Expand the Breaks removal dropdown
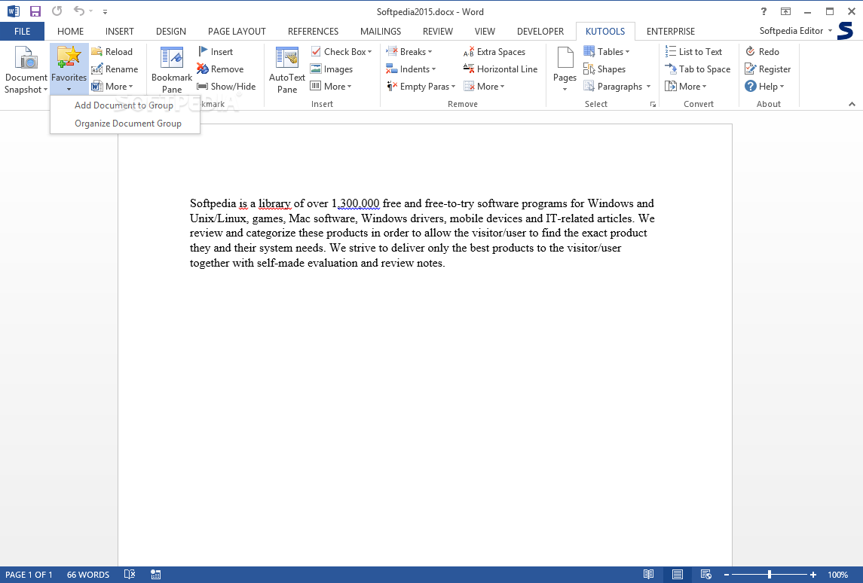 tap(430, 52)
